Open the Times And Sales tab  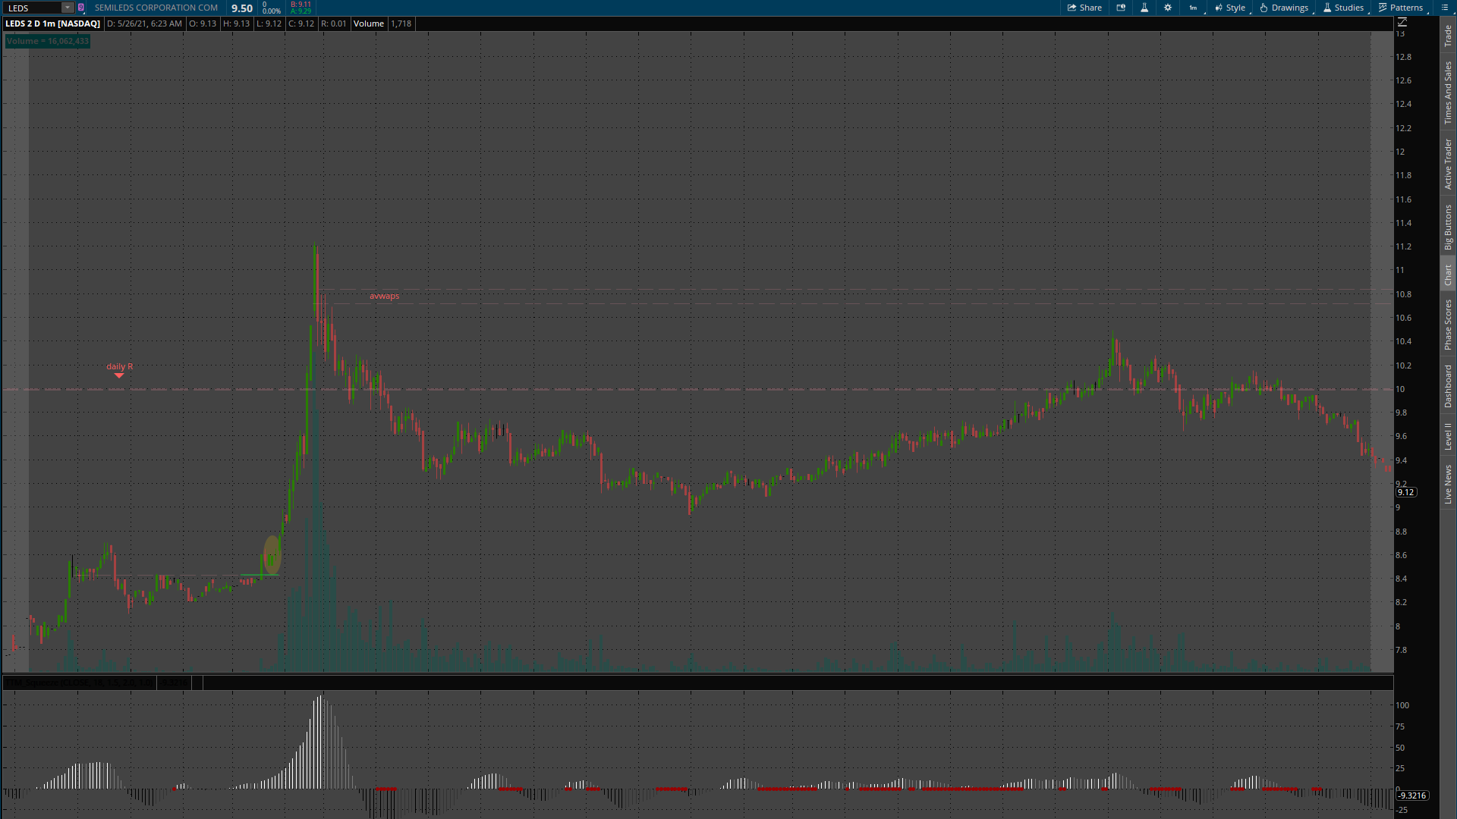coord(1448,93)
